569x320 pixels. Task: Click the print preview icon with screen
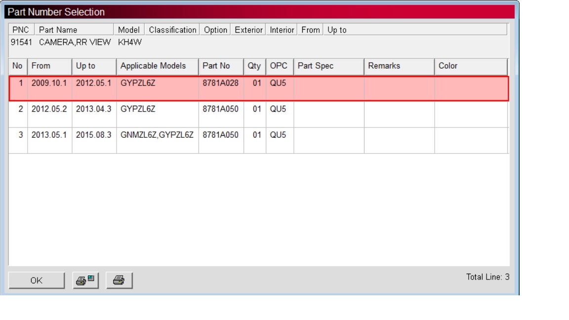(86, 280)
